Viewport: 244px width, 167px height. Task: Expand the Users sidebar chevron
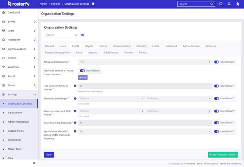coord(35,30)
